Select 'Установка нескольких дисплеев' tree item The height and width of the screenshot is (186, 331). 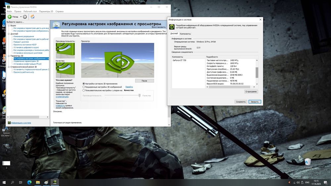tap(28, 53)
